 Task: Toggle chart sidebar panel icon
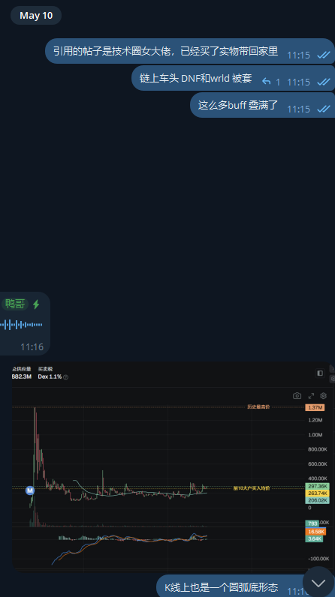coord(320,373)
